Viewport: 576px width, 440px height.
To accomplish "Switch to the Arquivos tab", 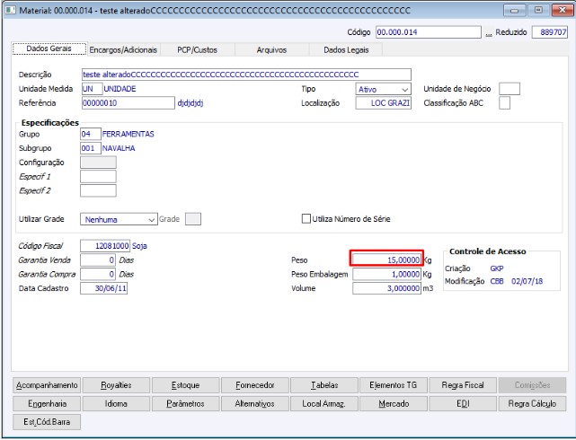I will click(271, 50).
